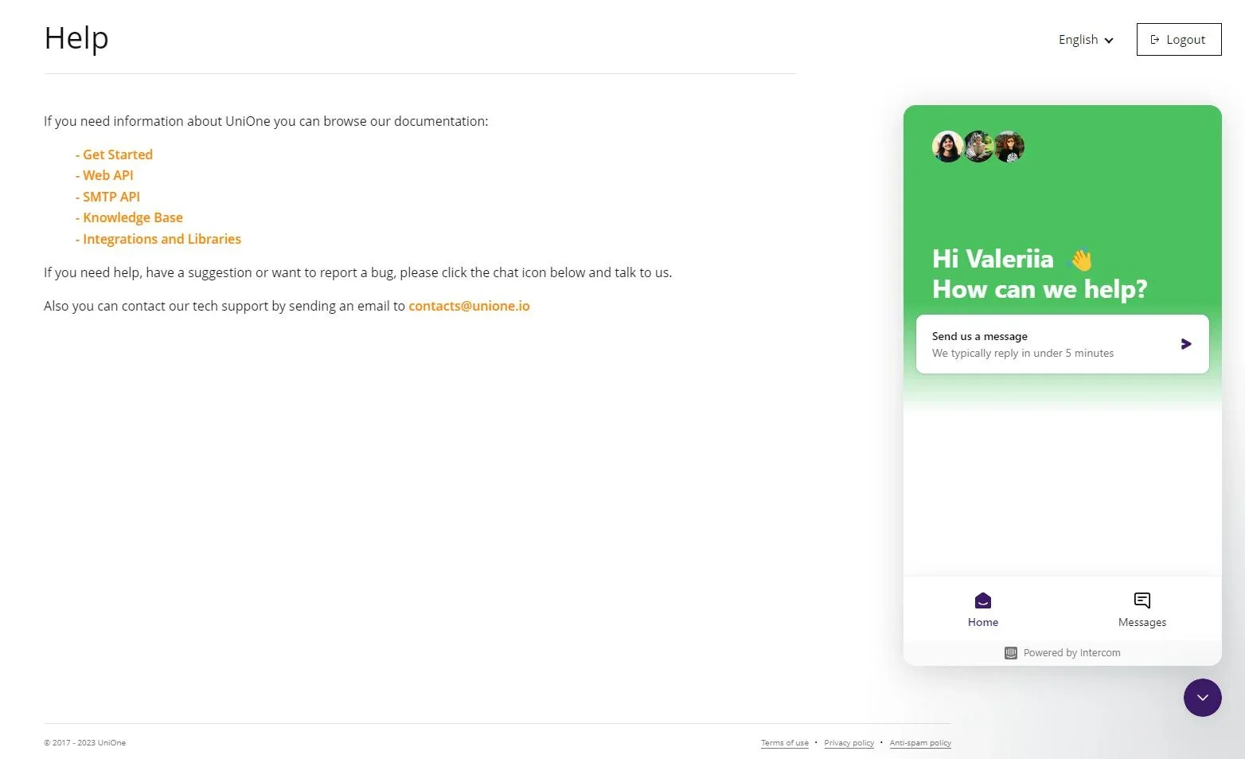Click the Powered by Intercom link
Screen dimensions: 1245x759
coord(1063,653)
